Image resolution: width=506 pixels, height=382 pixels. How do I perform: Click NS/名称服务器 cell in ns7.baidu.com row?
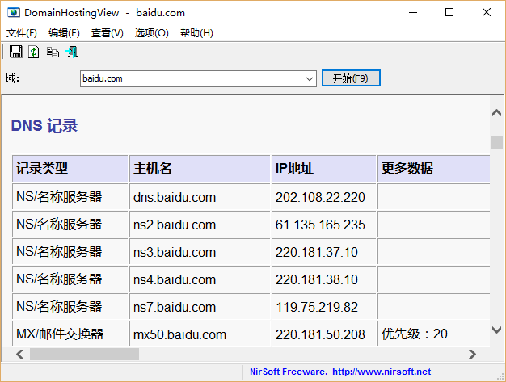point(70,307)
